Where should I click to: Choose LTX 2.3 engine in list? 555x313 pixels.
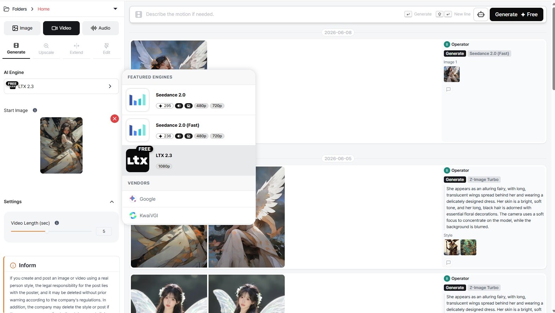189,161
